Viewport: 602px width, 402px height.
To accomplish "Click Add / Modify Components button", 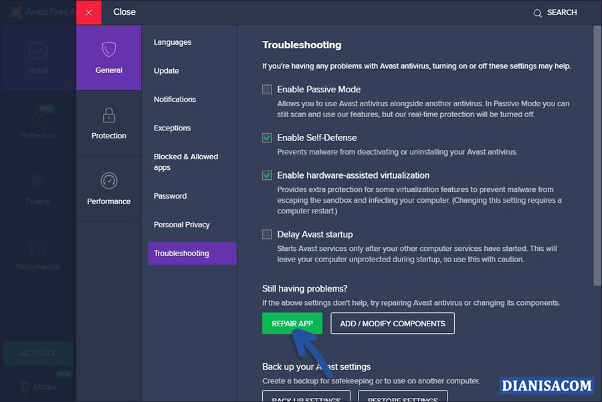I will (392, 324).
